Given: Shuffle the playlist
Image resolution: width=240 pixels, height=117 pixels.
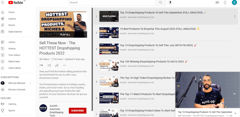Looking at the screenshot, I should click(49, 65).
